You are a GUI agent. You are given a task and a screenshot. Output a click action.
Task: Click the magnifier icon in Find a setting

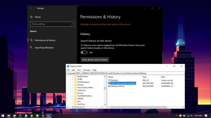pyautogui.click(x=72, y=24)
